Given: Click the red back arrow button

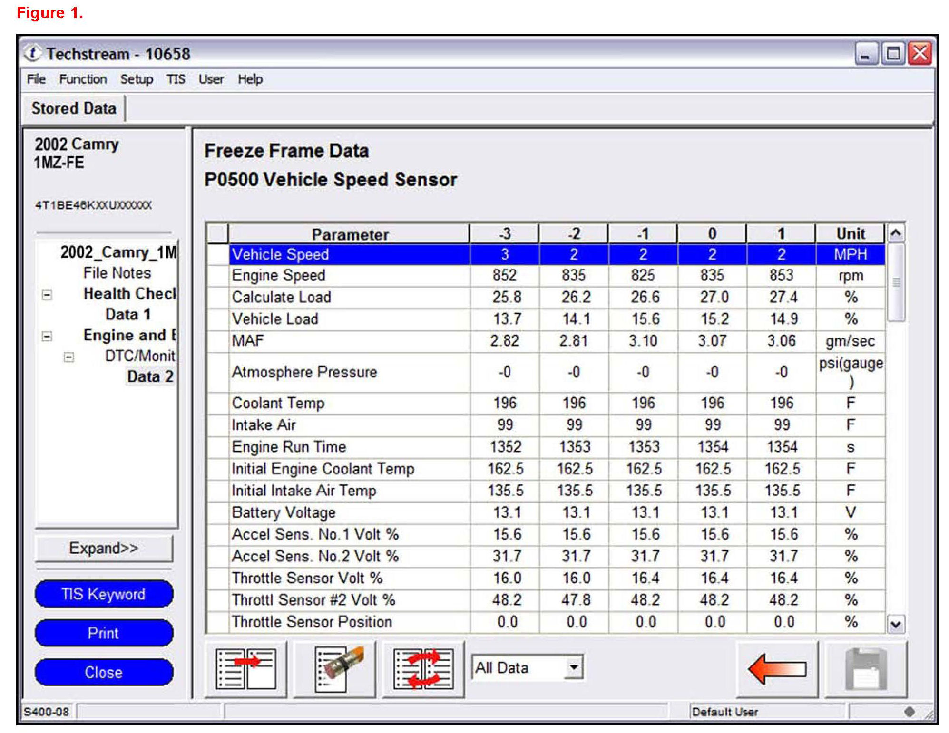Looking at the screenshot, I should [777, 669].
